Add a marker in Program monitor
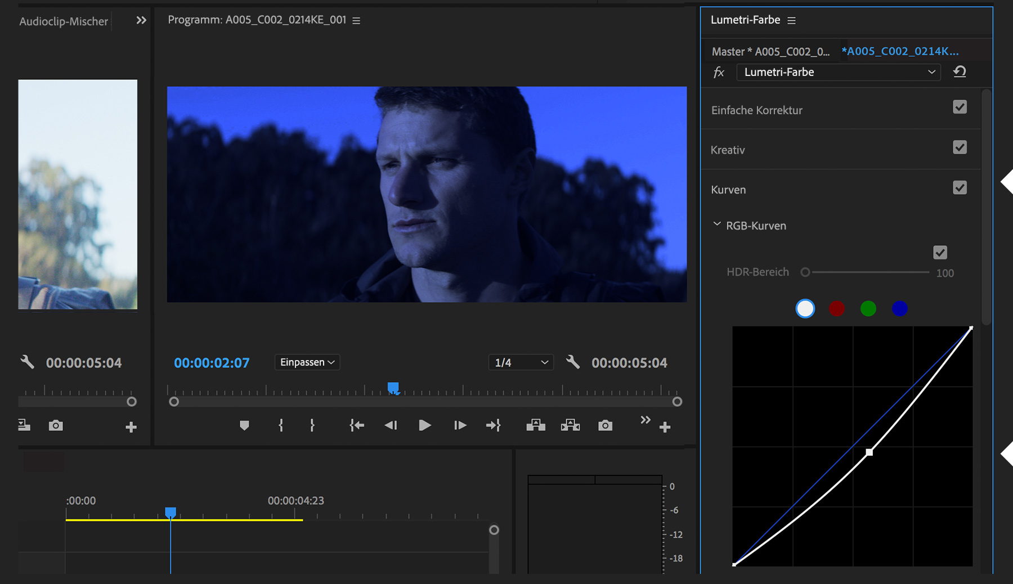Image resolution: width=1013 pixels, height=584 pixels. (x=244, y=425)
